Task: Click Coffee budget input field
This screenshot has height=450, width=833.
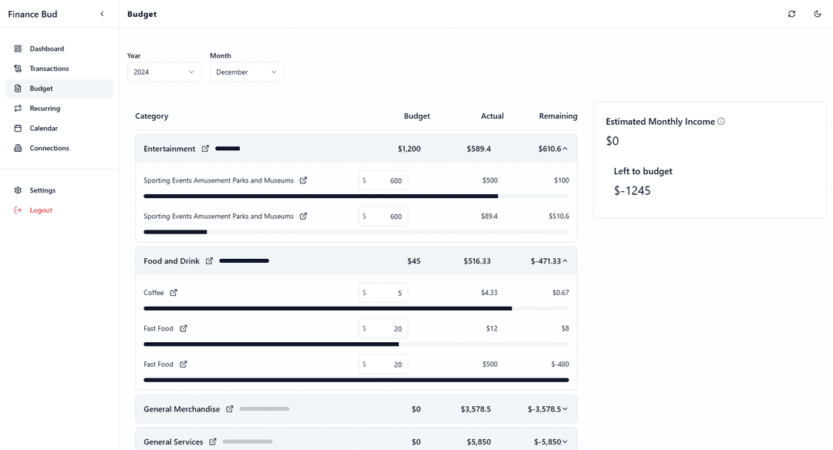Action: click(x=383, y=293)
